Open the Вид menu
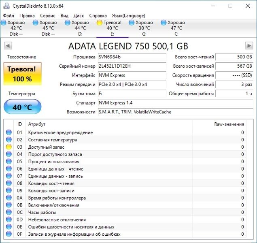Viewport: 257px width, 243px height. 64,15
